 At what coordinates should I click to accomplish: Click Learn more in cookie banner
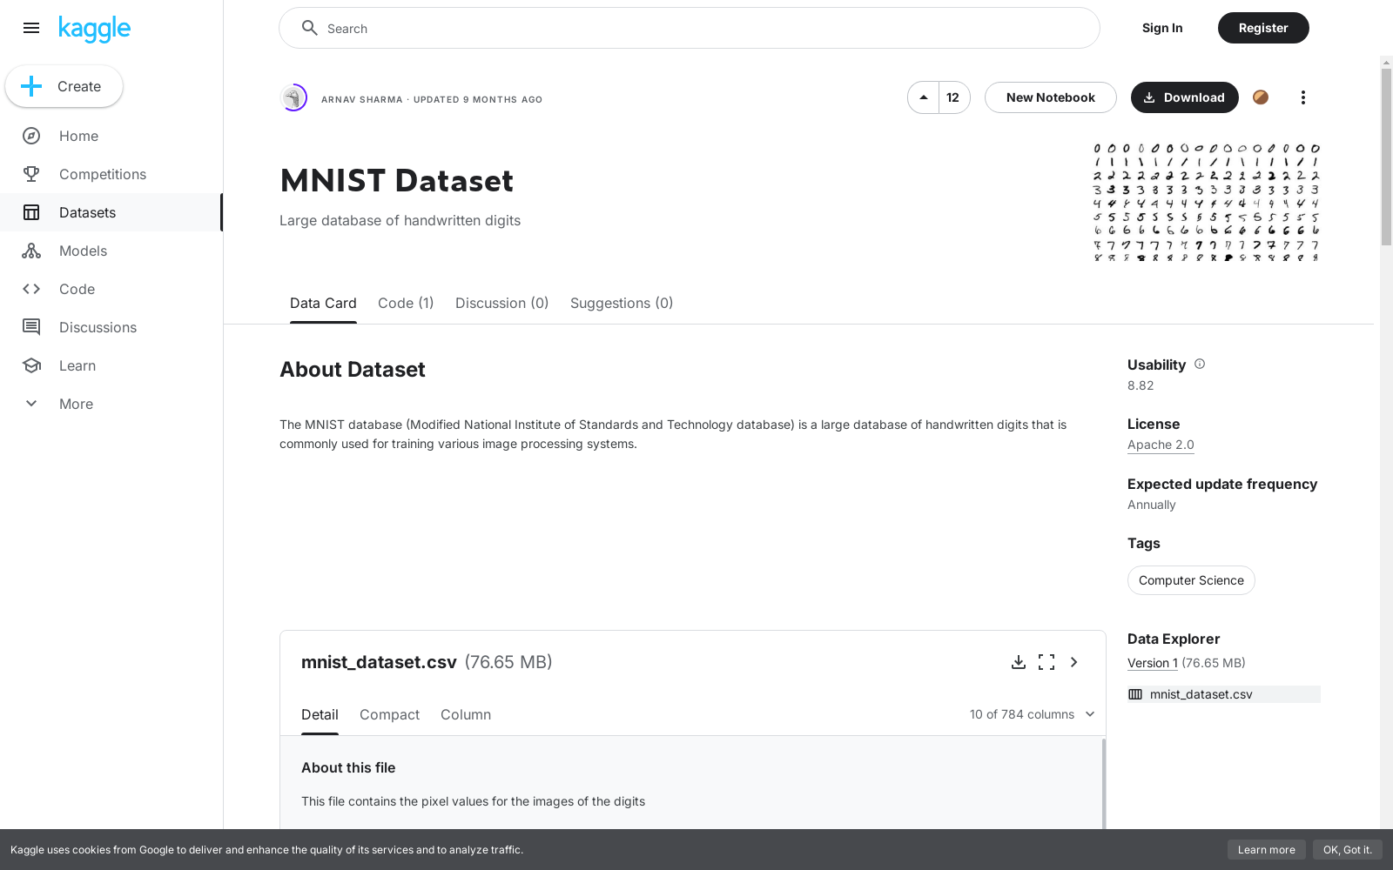pyautogui.click(x=1267, y=850)
